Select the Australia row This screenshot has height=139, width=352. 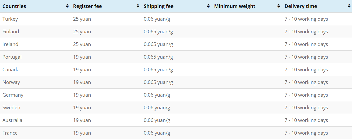(176, 120)
